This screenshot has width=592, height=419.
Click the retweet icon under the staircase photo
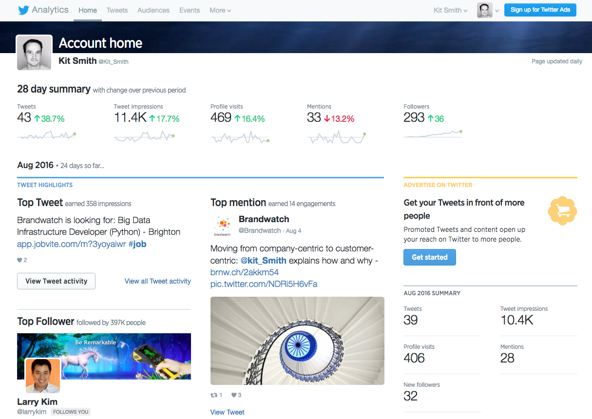tap(214, 395)
